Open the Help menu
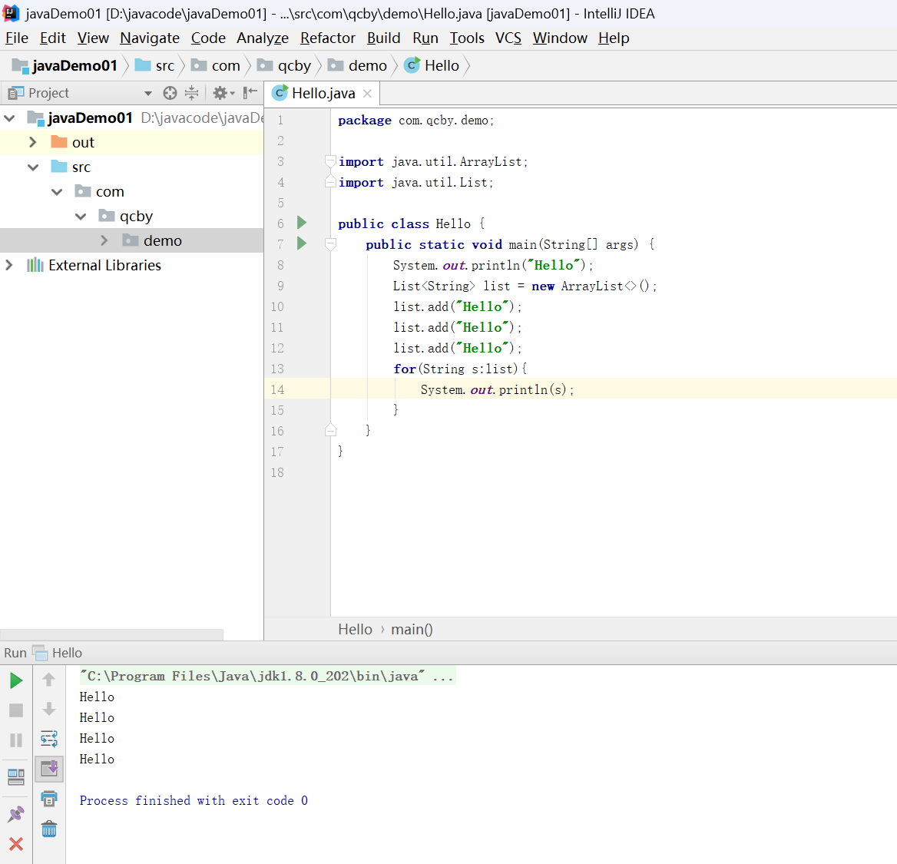The image size is (897, 864). [x=614, y=38]
